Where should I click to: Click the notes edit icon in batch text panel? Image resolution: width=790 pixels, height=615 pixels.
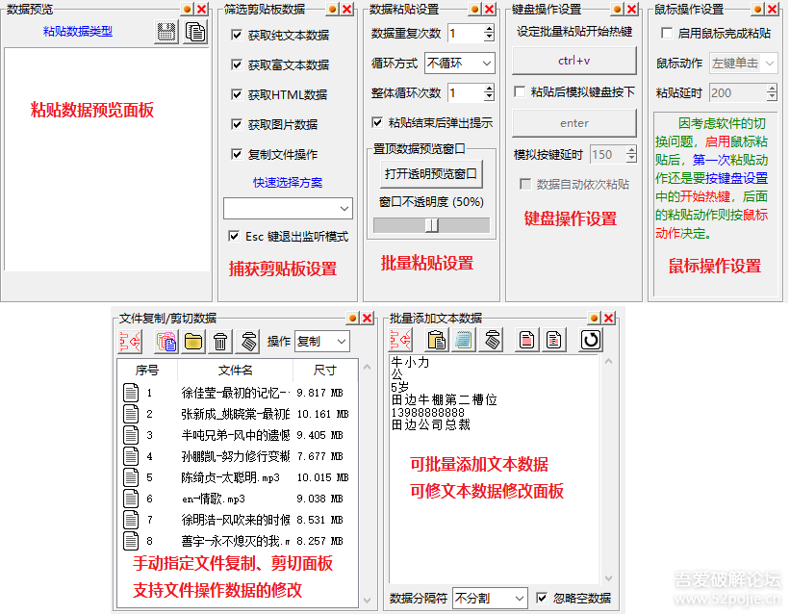[465, 340]
